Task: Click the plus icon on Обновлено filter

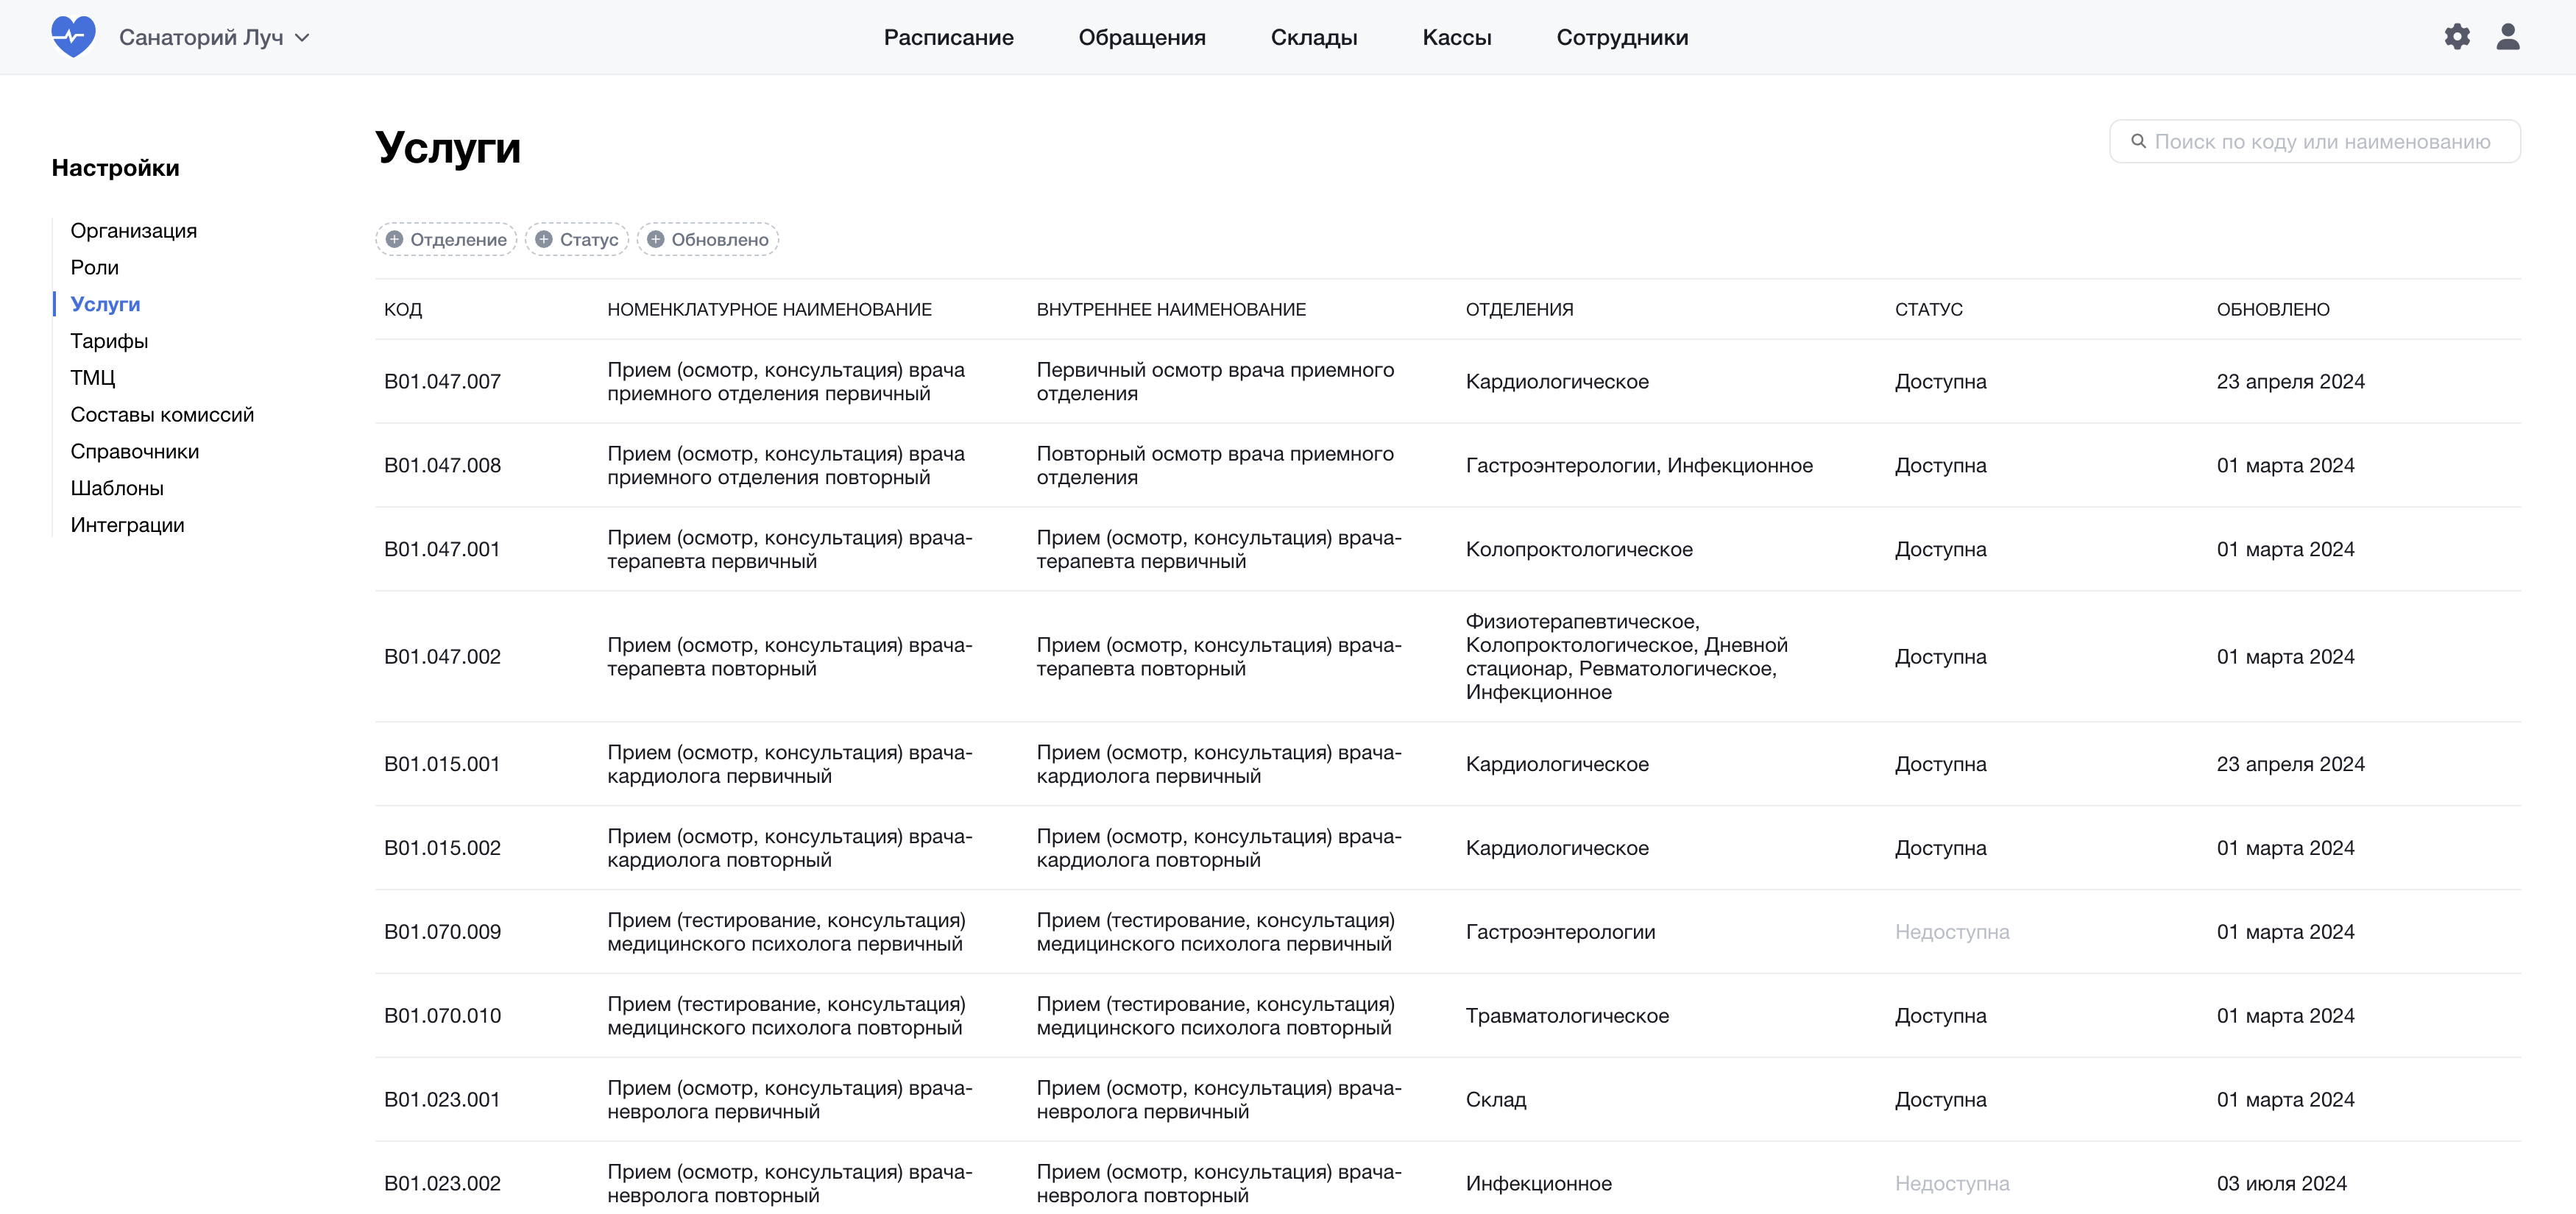Action: 656,240
